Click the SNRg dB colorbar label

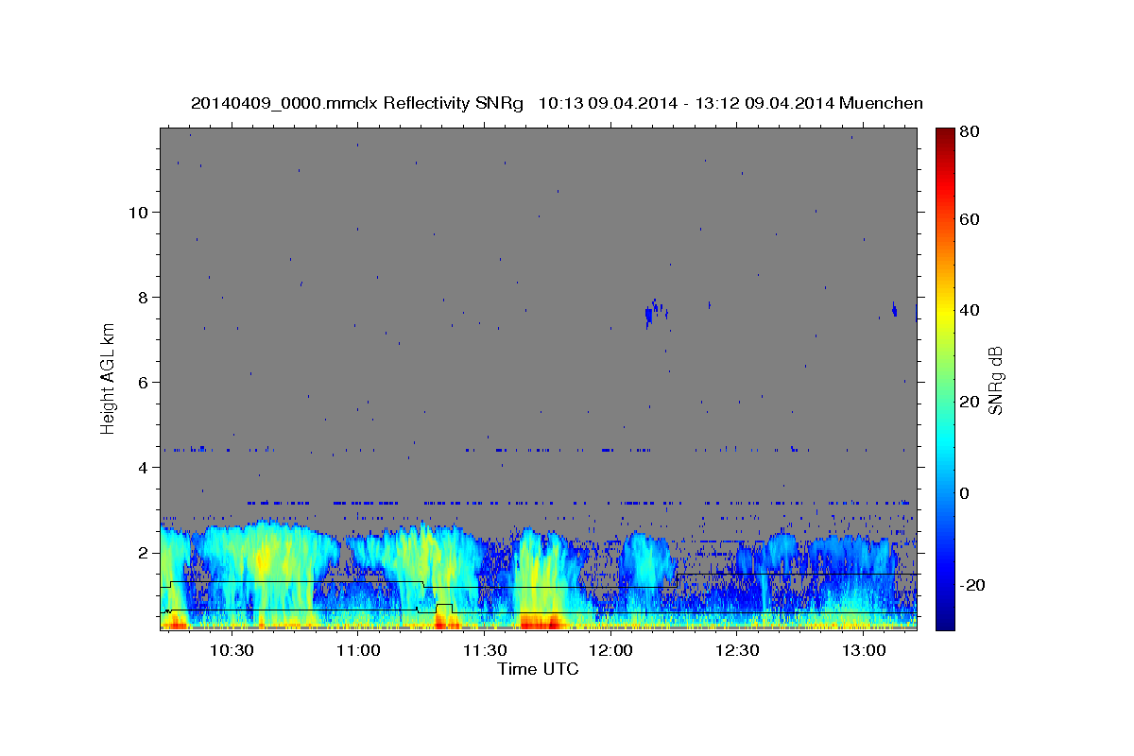995,381
